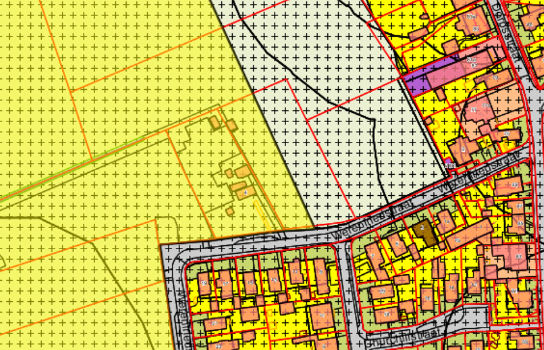Select farm building numbered 4
Image resolution: width=544 pixels, height=350 pixels.
point(246,193)
